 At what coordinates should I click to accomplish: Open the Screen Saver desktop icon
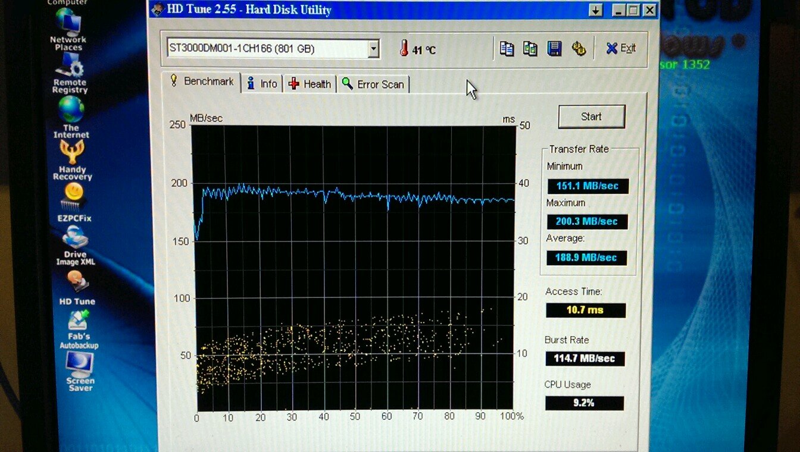(x=80, y=372)
